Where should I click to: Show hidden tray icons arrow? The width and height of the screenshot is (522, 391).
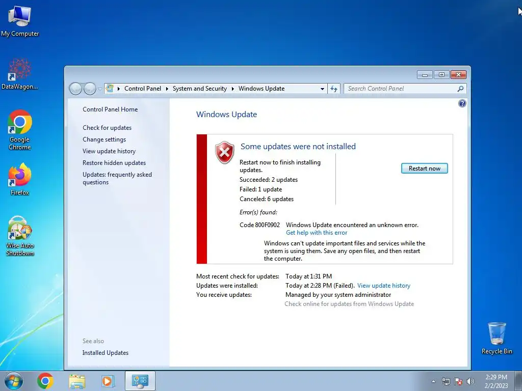click(x=433, y=381)
